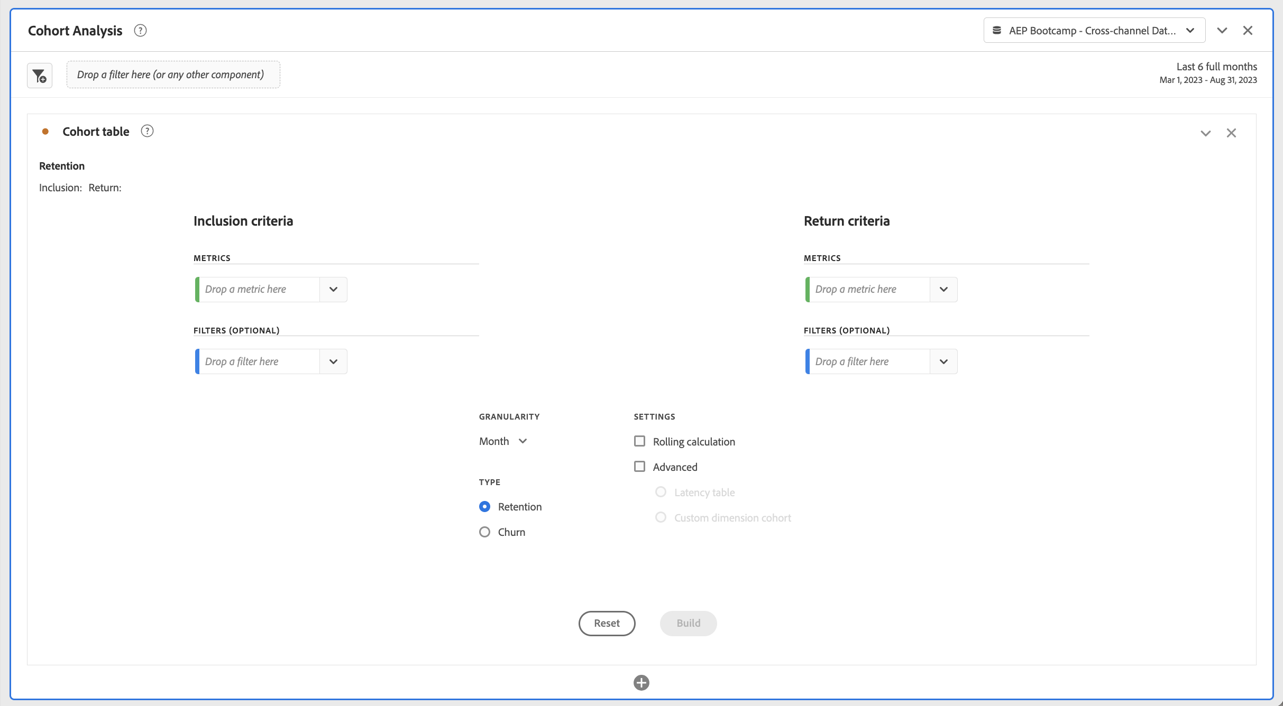Collapse the Cohort table visualization
1283x706 pixels.
click(x=1206, y=133)
